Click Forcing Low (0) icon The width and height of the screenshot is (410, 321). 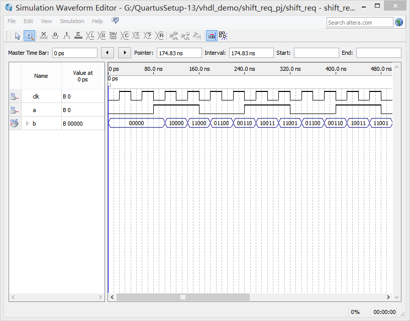click(55, 36)
